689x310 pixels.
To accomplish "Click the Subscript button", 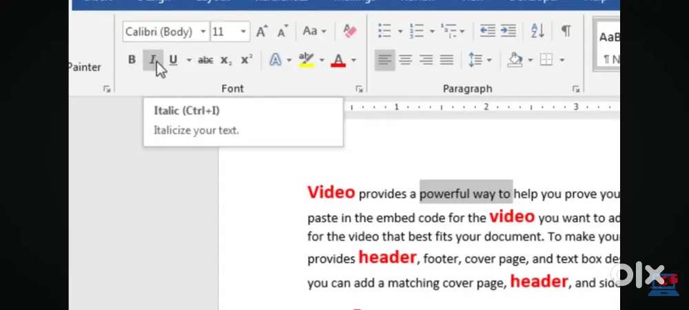I will pos(226,61).
